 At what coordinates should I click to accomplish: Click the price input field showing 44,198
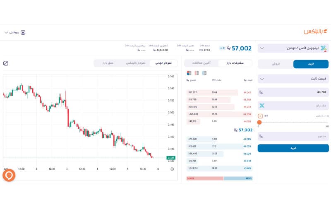tap(293, 92)
